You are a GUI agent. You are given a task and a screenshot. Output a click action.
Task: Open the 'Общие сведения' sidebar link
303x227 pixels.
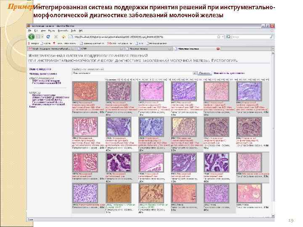click(x=40, y=69)
